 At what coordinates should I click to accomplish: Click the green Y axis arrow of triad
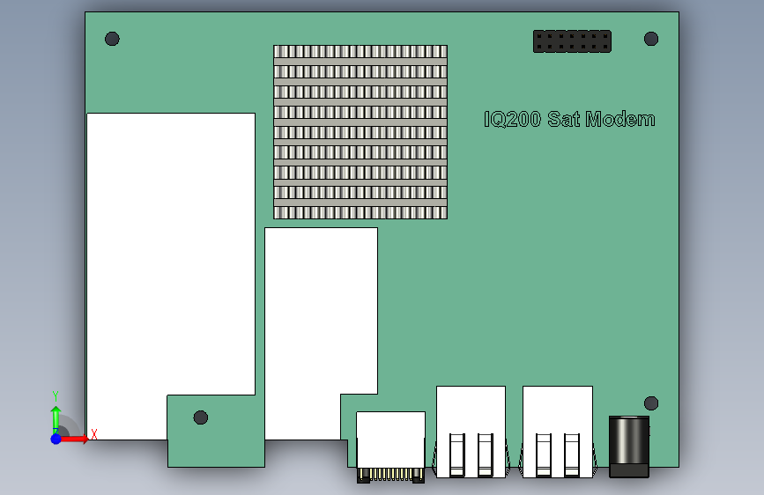click(56, 418)
